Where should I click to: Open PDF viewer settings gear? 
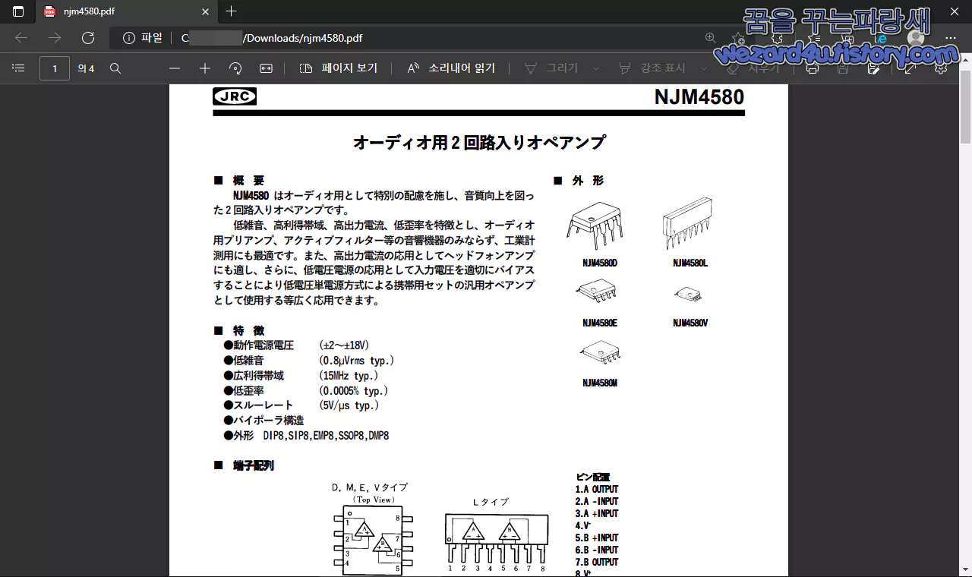(x=940, y=68)
